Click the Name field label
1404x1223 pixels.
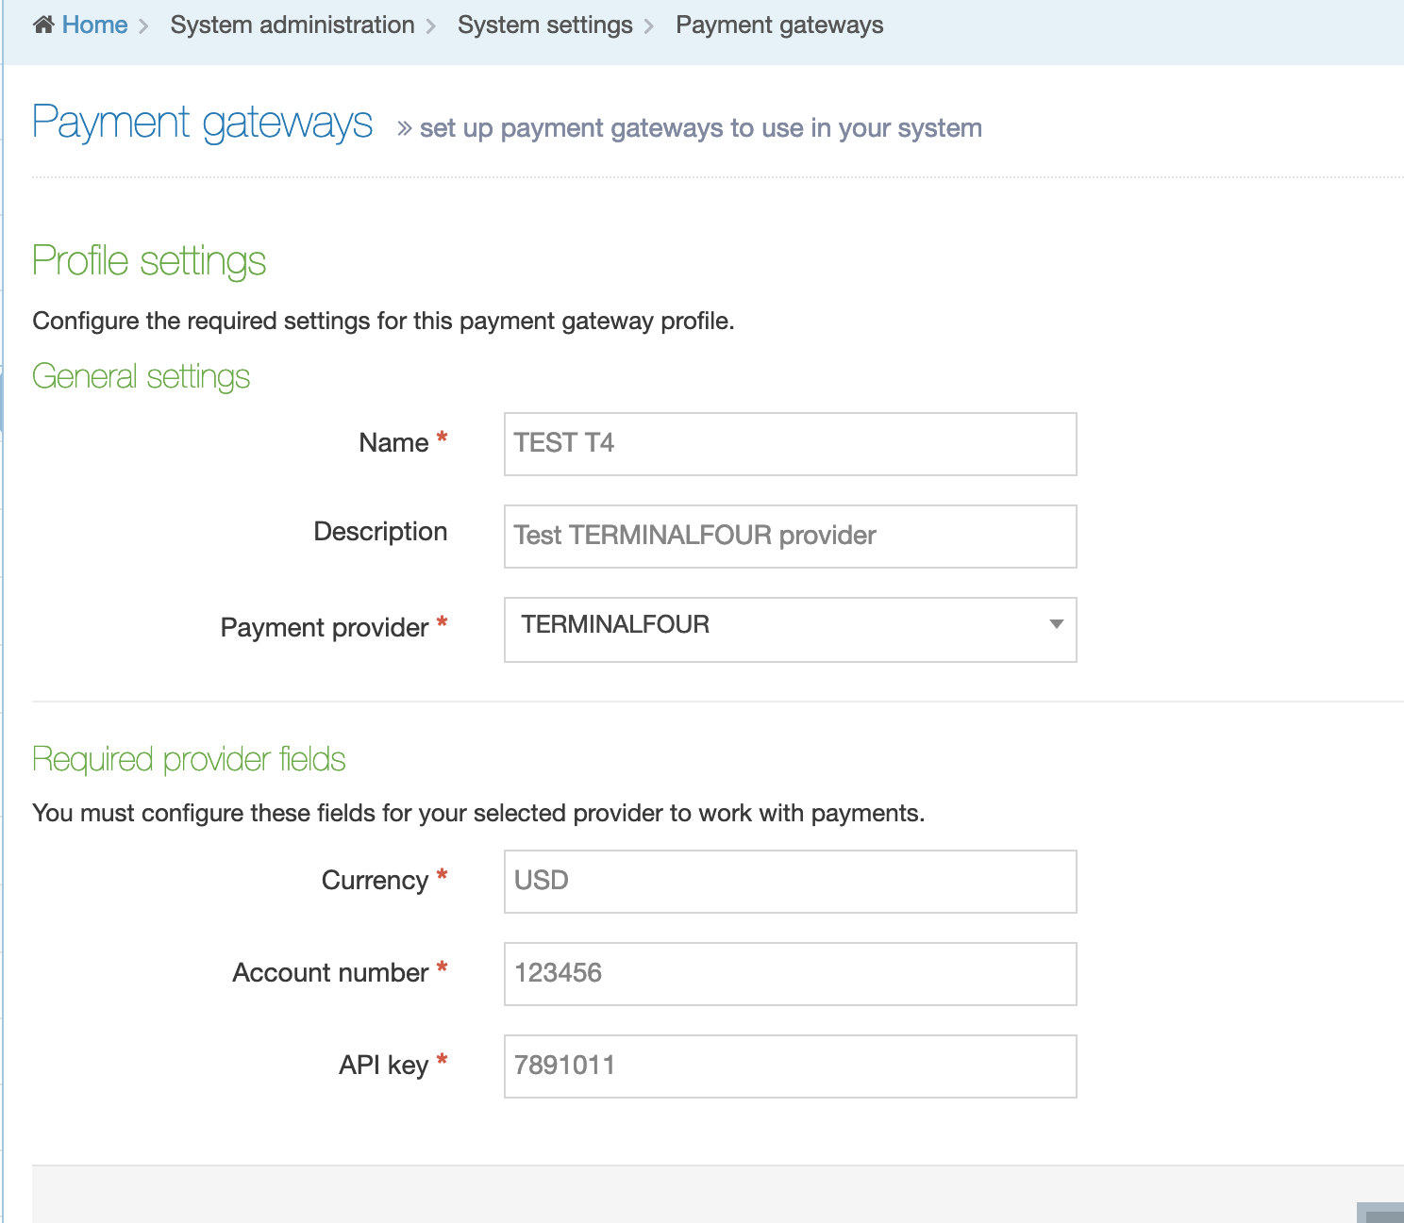[393, 443]
